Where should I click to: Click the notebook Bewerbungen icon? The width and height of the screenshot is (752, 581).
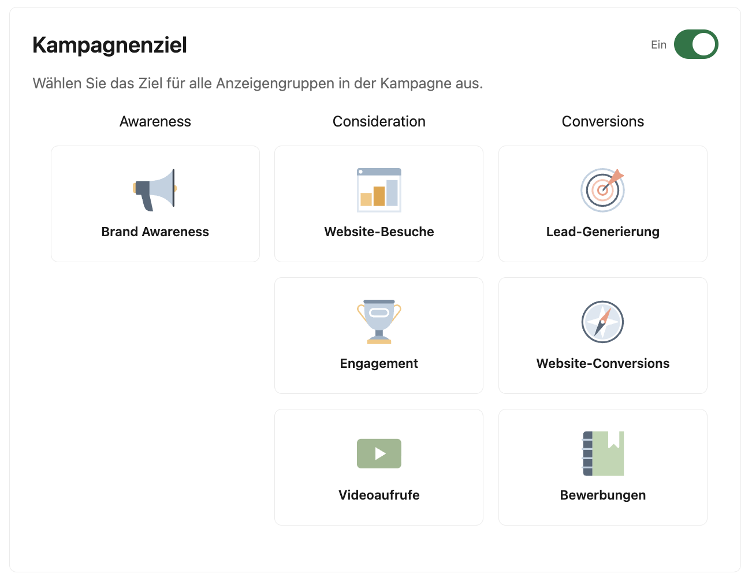tap(603, 453)
